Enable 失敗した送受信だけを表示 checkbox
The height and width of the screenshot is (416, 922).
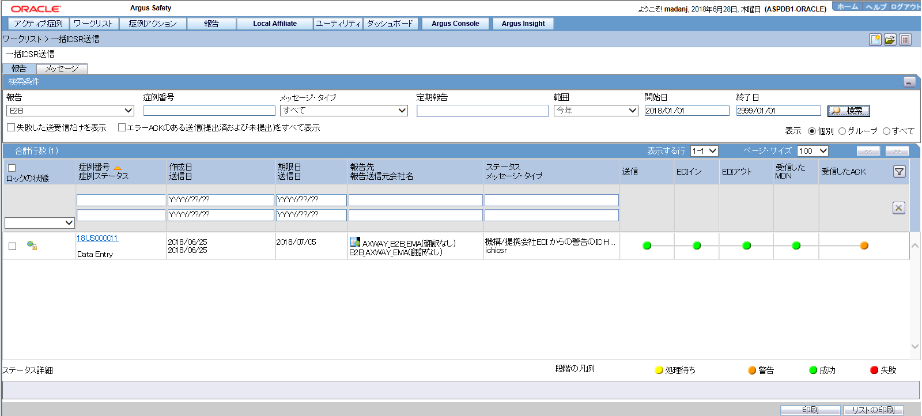(11, 127)
